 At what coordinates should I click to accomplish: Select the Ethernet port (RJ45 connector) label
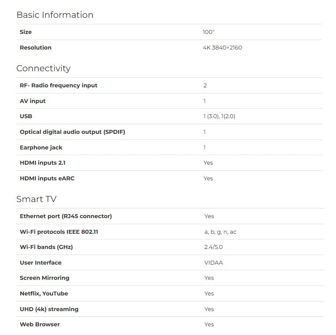[x=66, y=216]
